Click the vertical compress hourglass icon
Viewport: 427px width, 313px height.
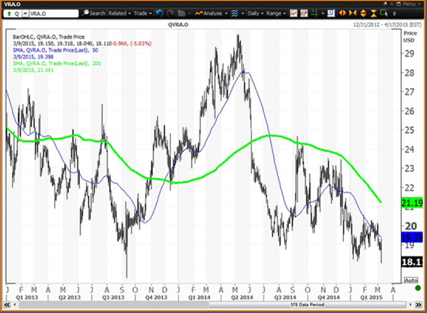[x=374, y=13]
